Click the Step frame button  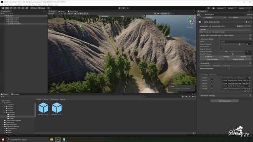coord(128,8)
